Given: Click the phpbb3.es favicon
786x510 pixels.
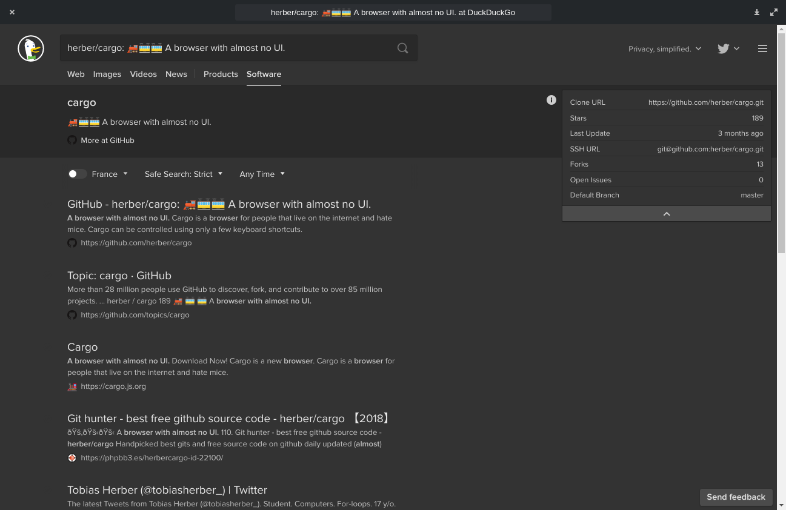Looking at the screenshot, I should (x=72, y=458).
